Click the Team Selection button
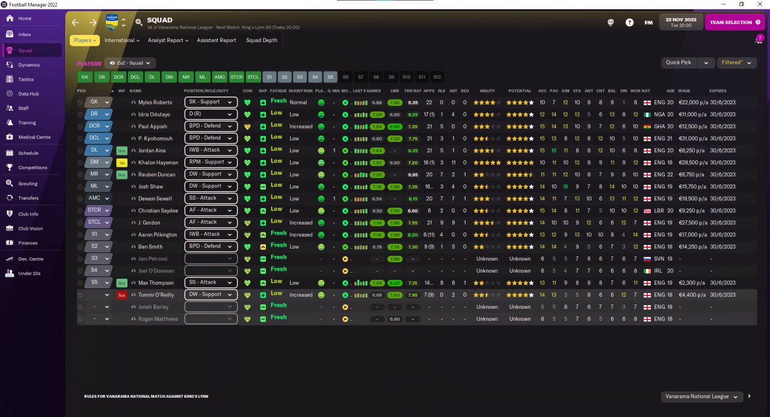This screenshot has height=417, width=770. pyautogui.click(x=735, y=22)
